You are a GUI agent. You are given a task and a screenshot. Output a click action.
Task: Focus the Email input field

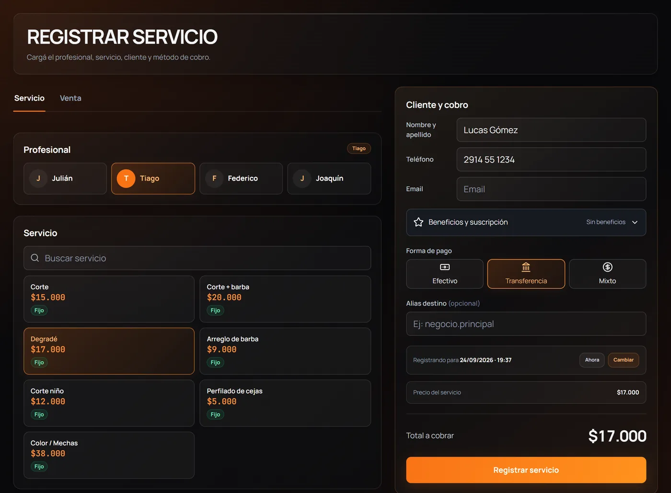551,189
